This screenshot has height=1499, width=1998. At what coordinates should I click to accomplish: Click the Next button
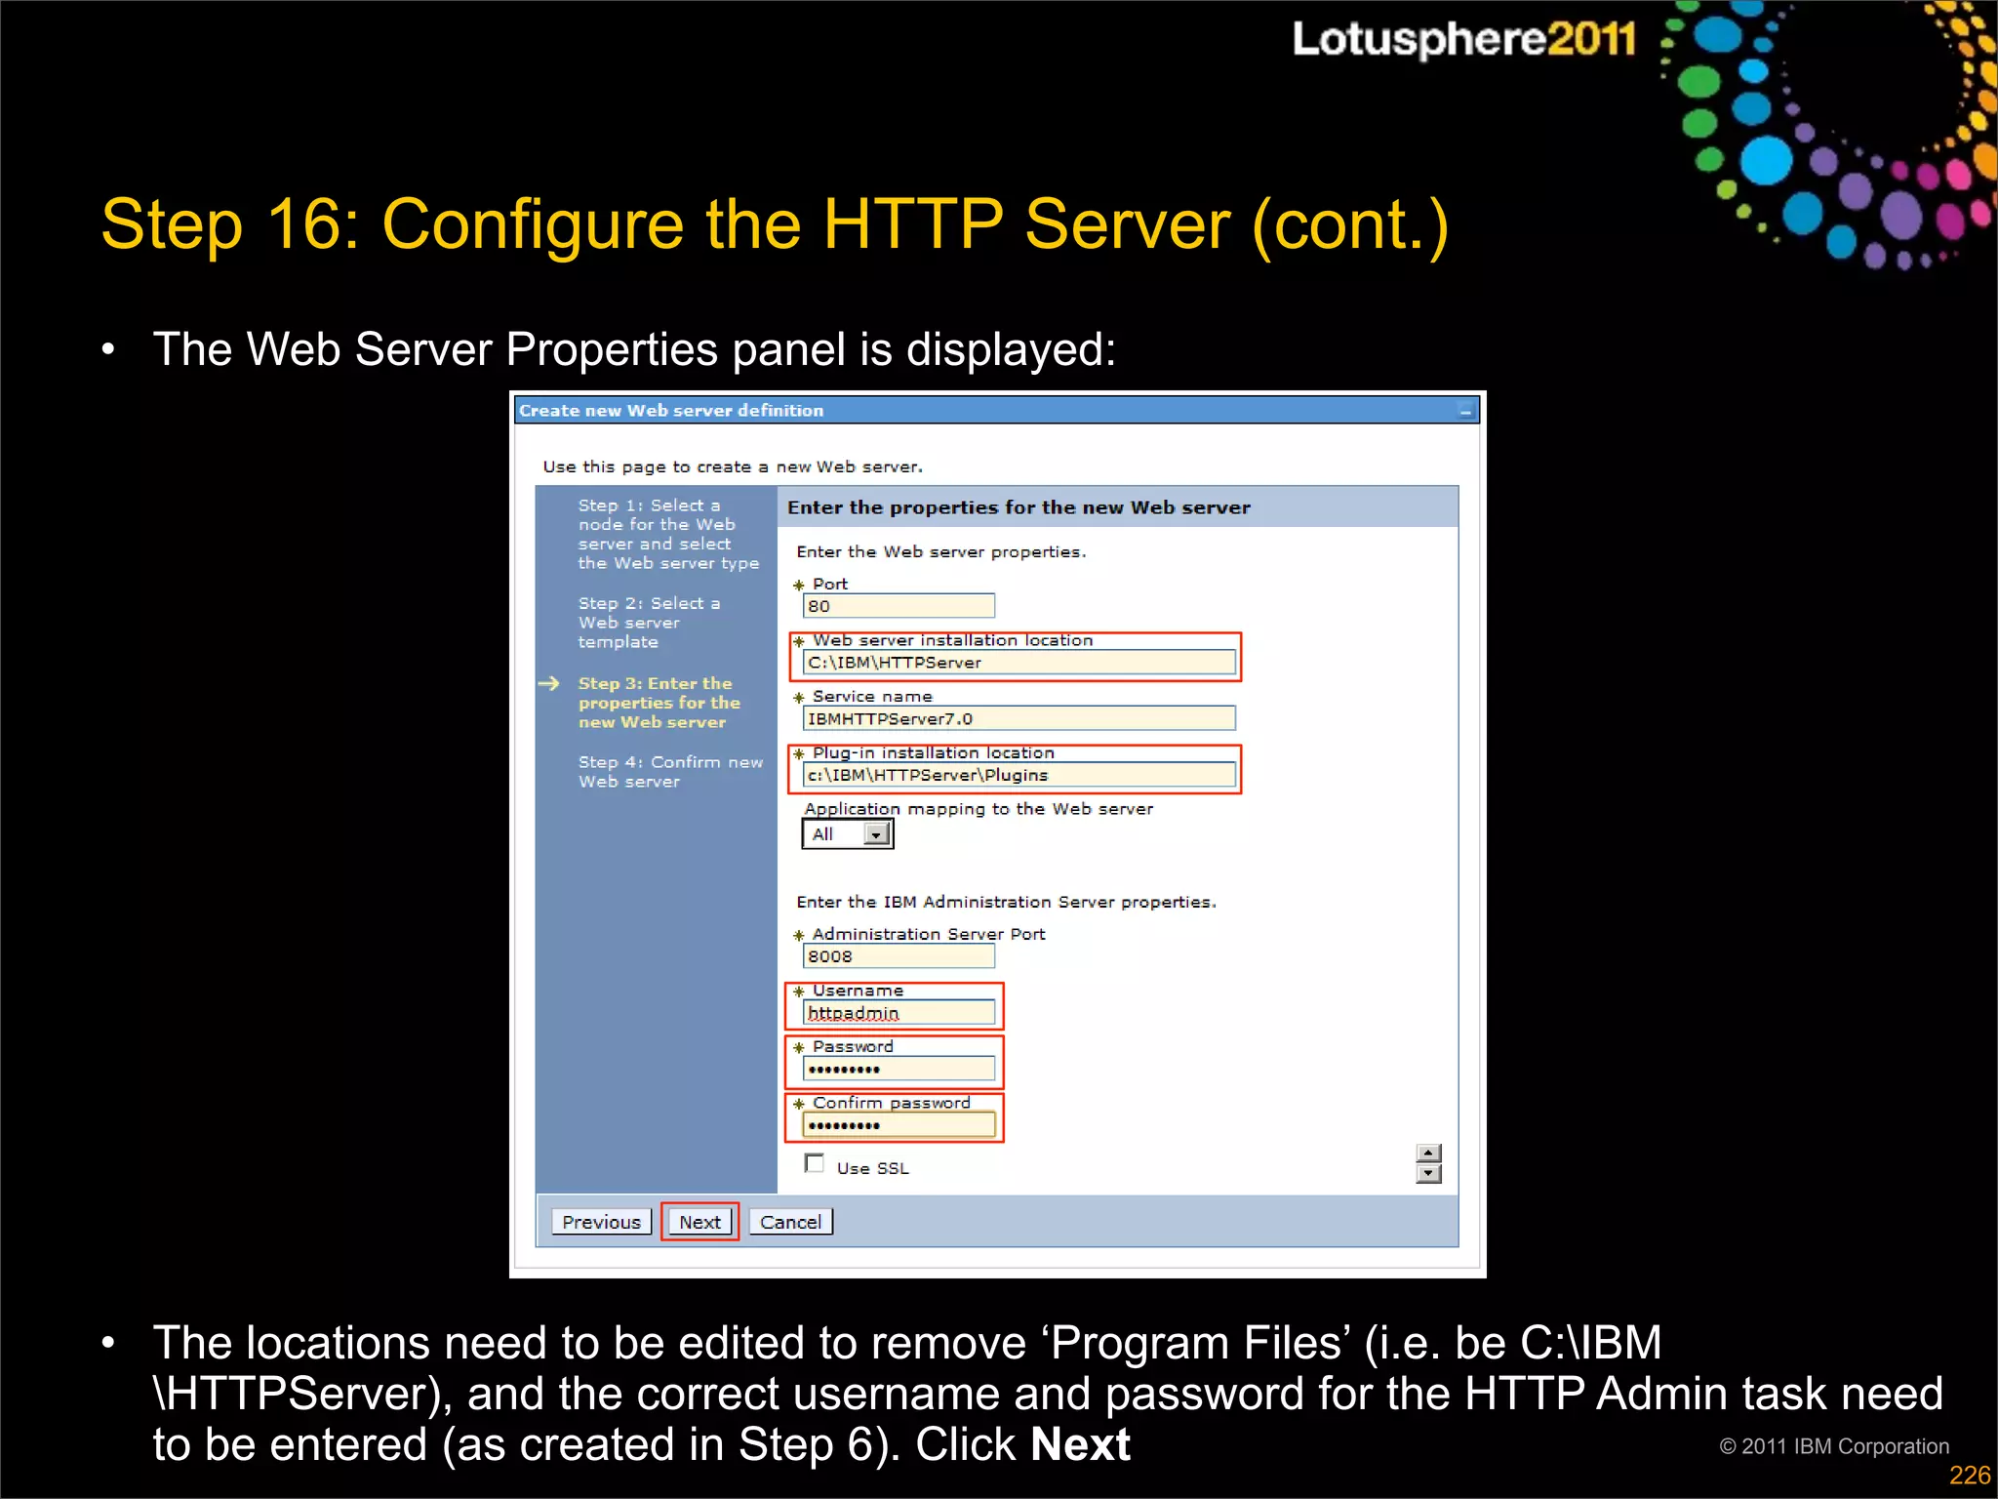coord(699,1222)
